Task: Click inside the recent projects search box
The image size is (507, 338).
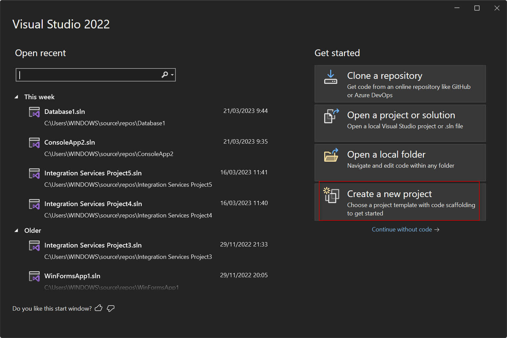Action: coord(90,75)
